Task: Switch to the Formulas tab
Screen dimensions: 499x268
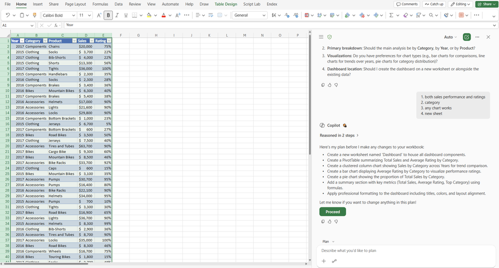Action: (100, 4)
